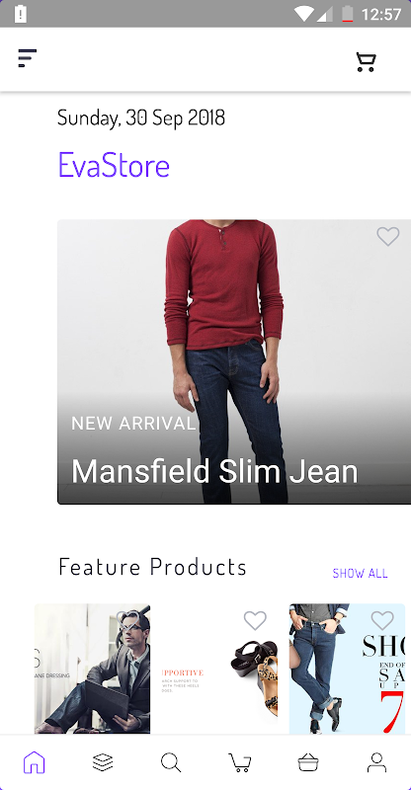Open the blue jeans sale thumbnail

pos(347,669)
